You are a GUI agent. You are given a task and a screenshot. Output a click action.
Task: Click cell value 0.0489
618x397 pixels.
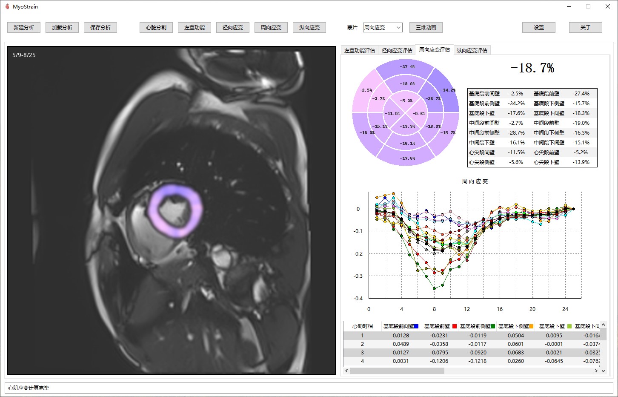click(401, 344)
